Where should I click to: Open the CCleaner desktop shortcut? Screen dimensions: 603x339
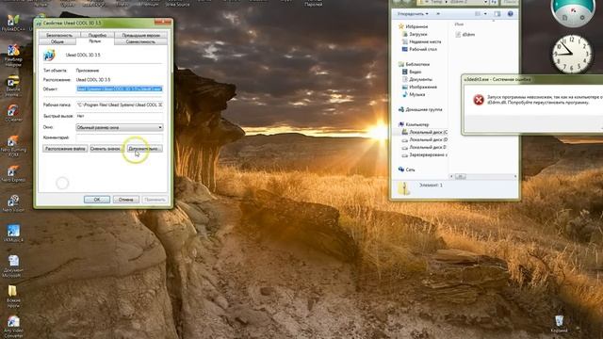13,112
